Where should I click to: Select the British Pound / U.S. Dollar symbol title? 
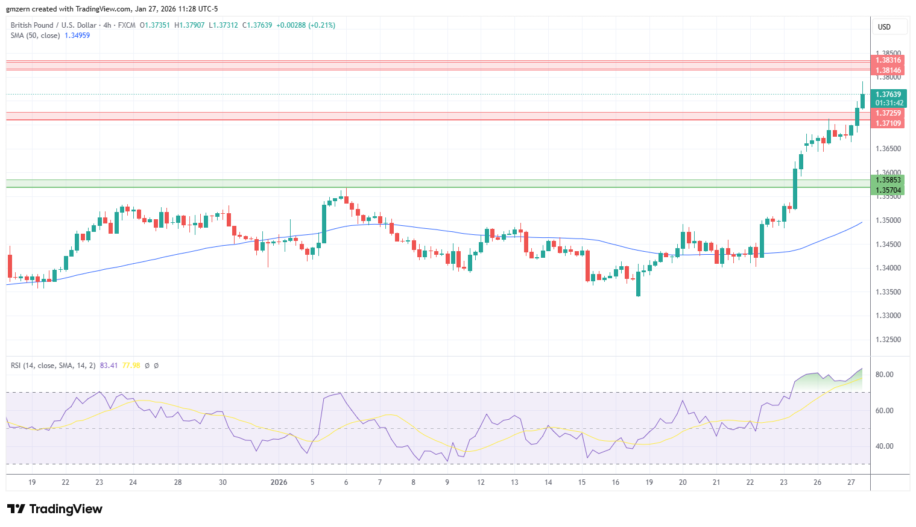point(53,25)
